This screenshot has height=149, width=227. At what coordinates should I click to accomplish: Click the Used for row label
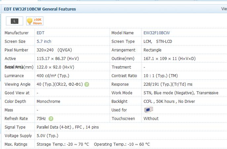119,110
